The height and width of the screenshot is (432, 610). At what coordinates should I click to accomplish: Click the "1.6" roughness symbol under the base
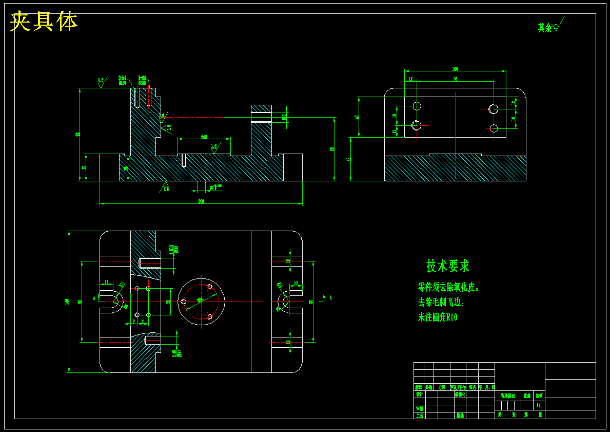click(x=165, y=186)
